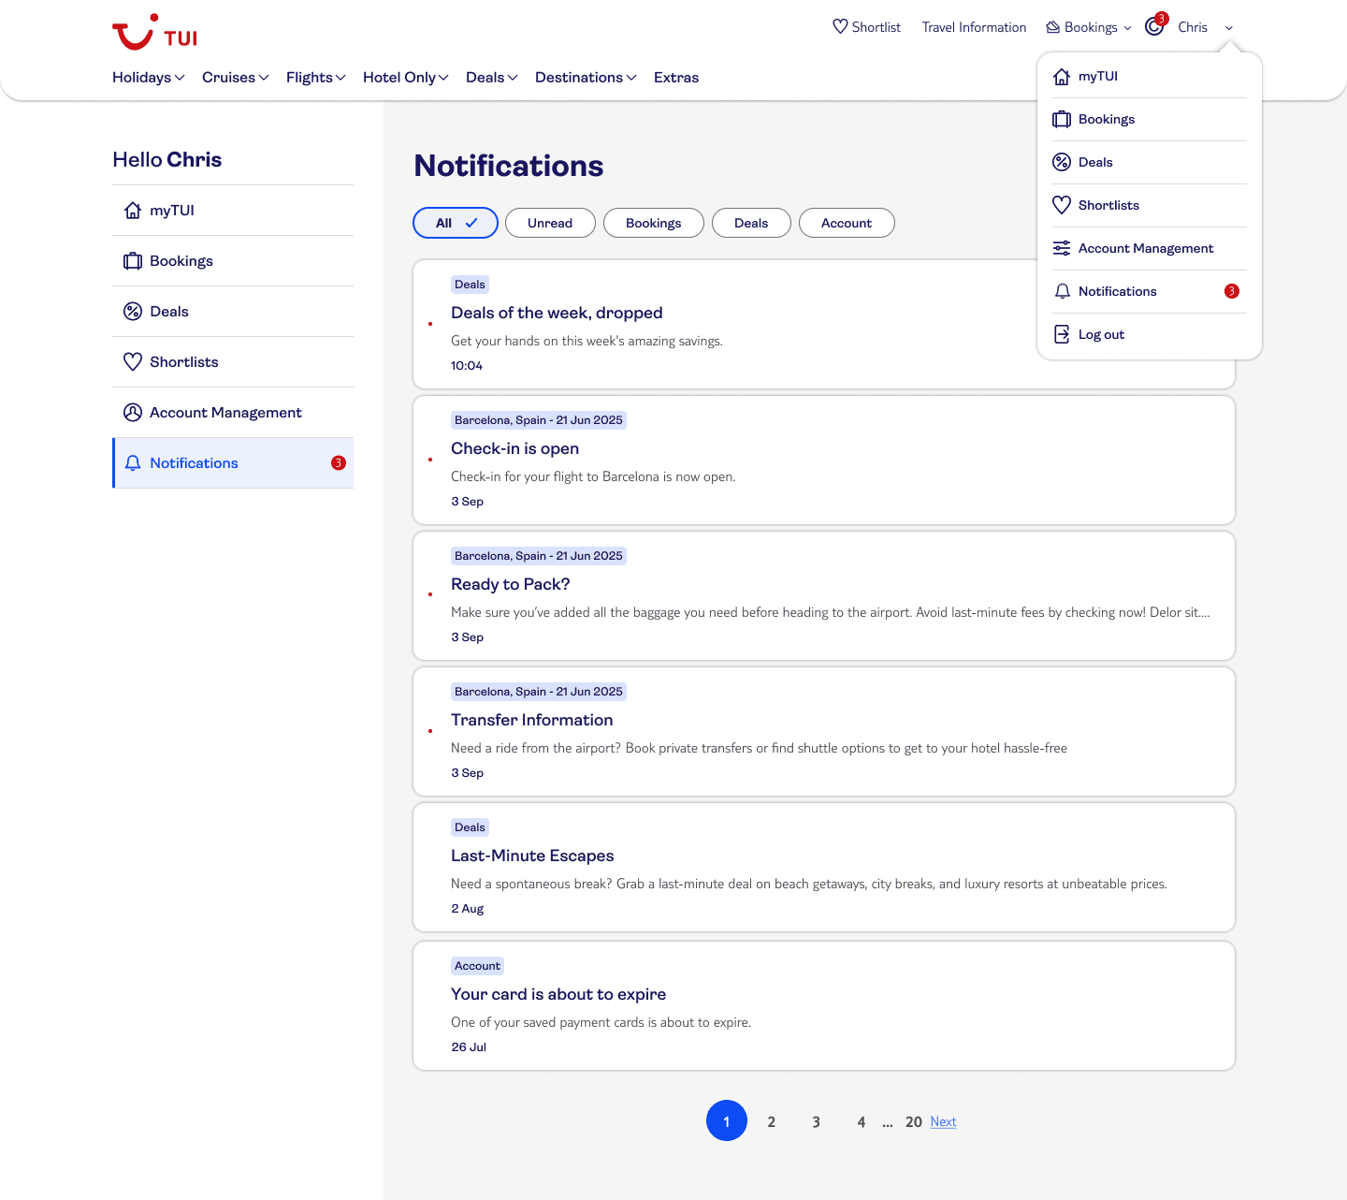The image size is (1347, 1200).
Task: Open Account Management in the sidebar
Action: (233, 413)
